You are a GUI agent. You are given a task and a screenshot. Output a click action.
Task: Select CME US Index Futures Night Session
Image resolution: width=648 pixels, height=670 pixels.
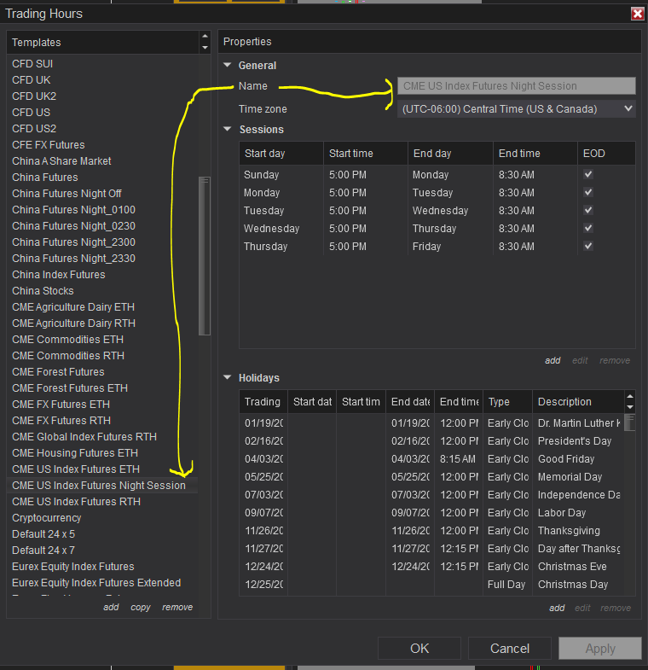102,486
